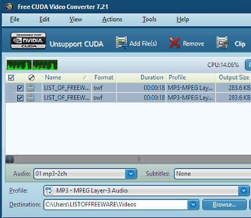The width and height of the screenshot is (251, 218).
Task: Open the Subtitles None combo box
Action: click(x=213, y=174)
